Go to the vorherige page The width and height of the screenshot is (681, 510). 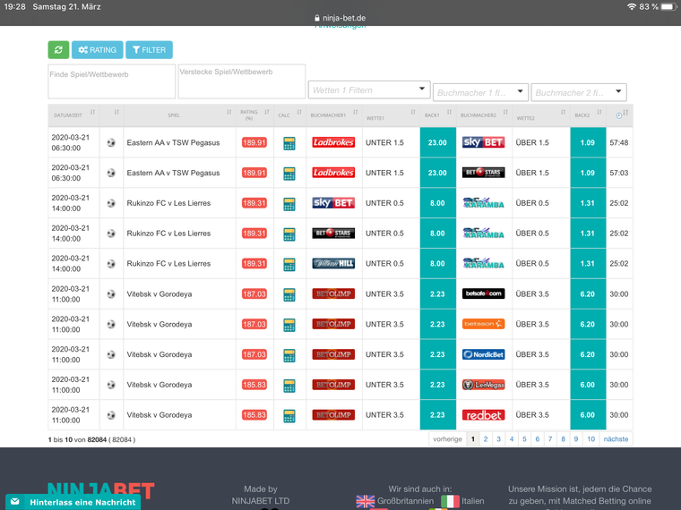point(447,439)
